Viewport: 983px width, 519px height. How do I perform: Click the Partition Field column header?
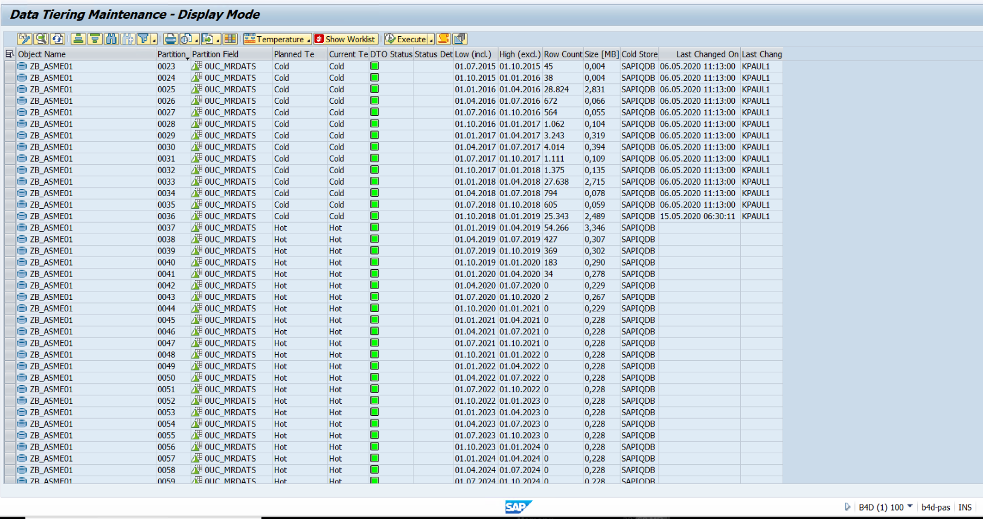pos(231,54)
